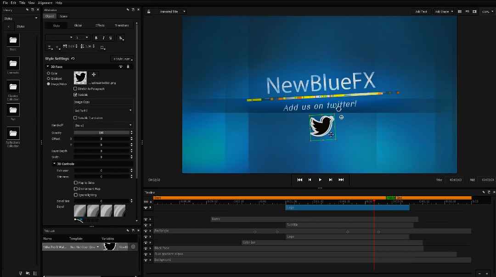This screenshot has width=496, height=277.
Task: Toggle bold text formatting
Action: [96, 38]
